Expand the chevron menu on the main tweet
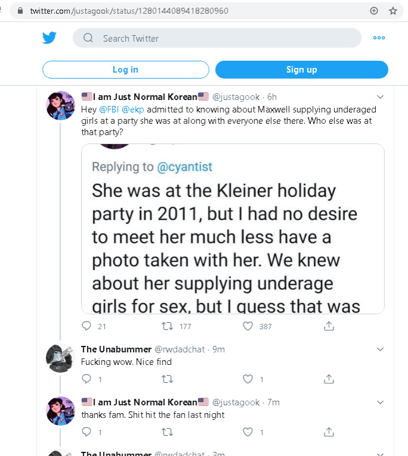 [381, 97]
